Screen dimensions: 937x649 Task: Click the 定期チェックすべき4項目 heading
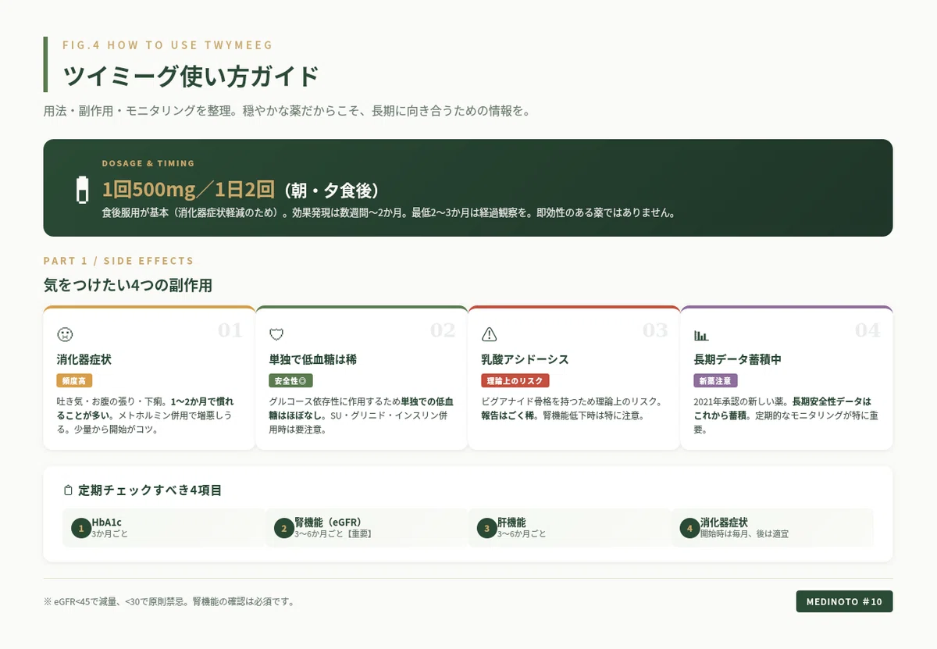(150, 490)
